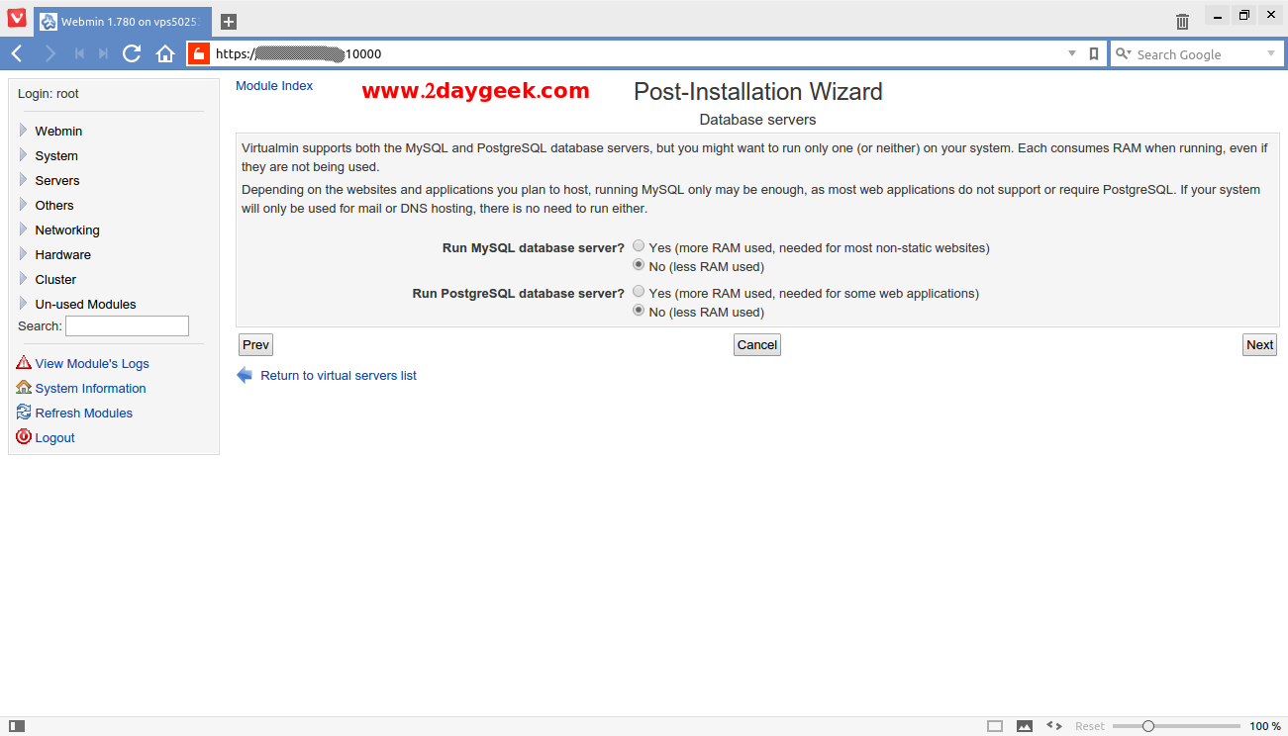This screenshot has height=736, width=1288.
Task: Click the Search Google field
Action: click(1199, 54)
